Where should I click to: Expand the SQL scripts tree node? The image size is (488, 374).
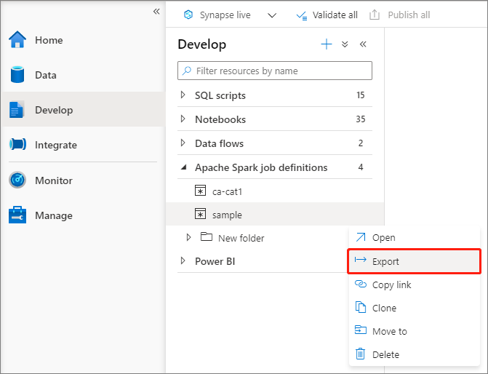(183, 95)
